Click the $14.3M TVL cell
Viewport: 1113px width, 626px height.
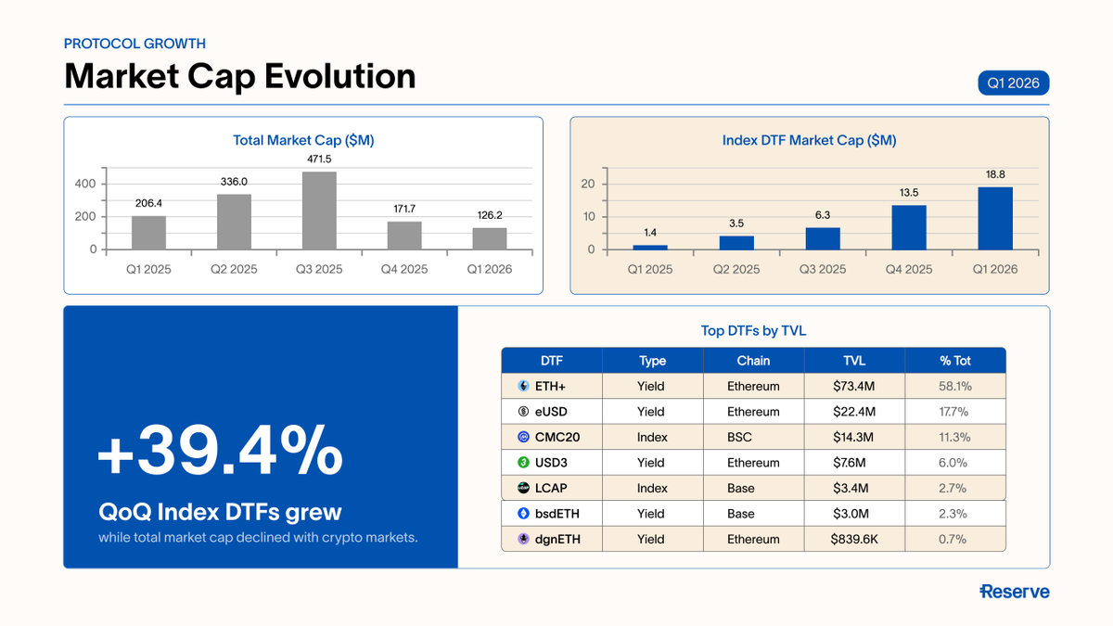click(853, 437)
